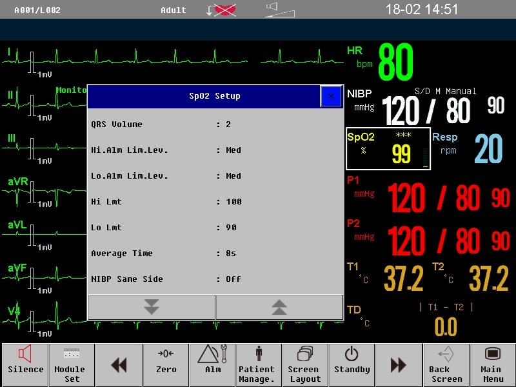The height and width of the screenshot is (387, 516).
Task: Click the S/D M Manual NIBP mode text
Action: (445, 91)
